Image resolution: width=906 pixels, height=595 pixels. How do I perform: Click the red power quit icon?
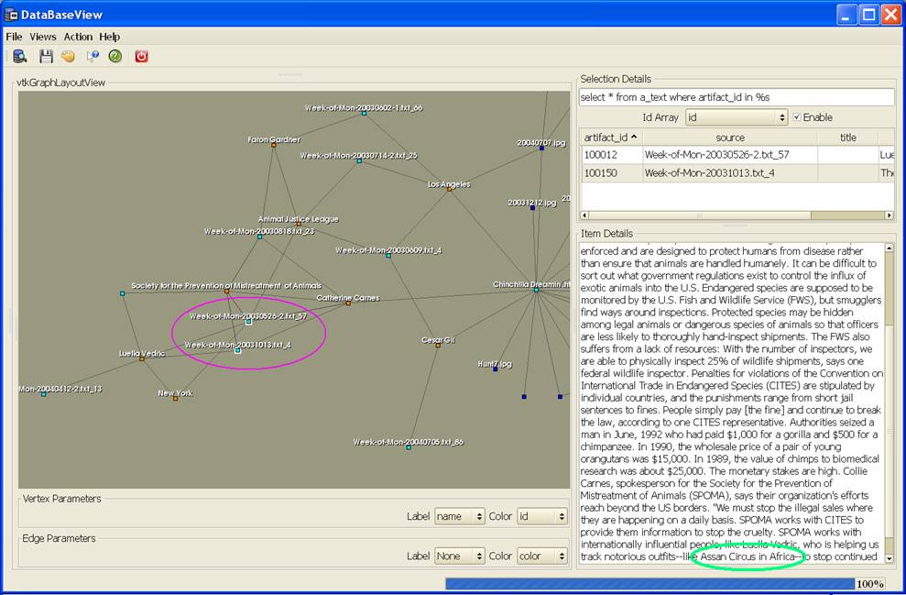141,57
